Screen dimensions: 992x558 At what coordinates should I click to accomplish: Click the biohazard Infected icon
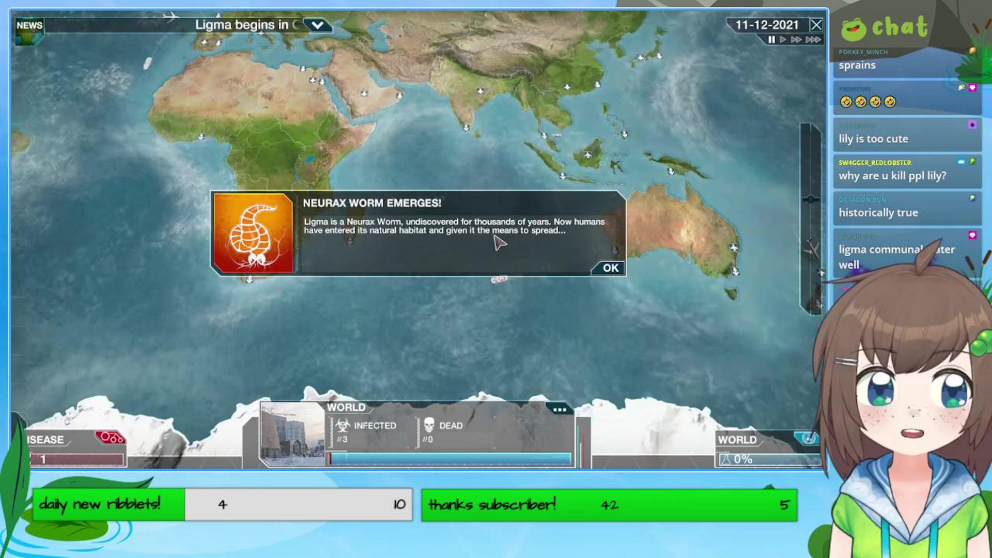[x=342, y=425]
